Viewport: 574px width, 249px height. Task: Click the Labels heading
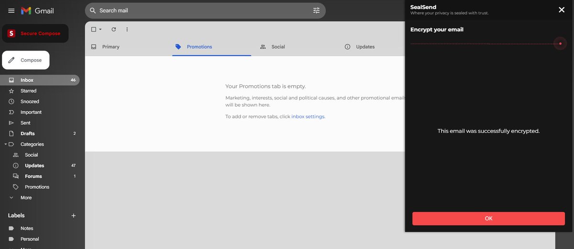[16, 216]
